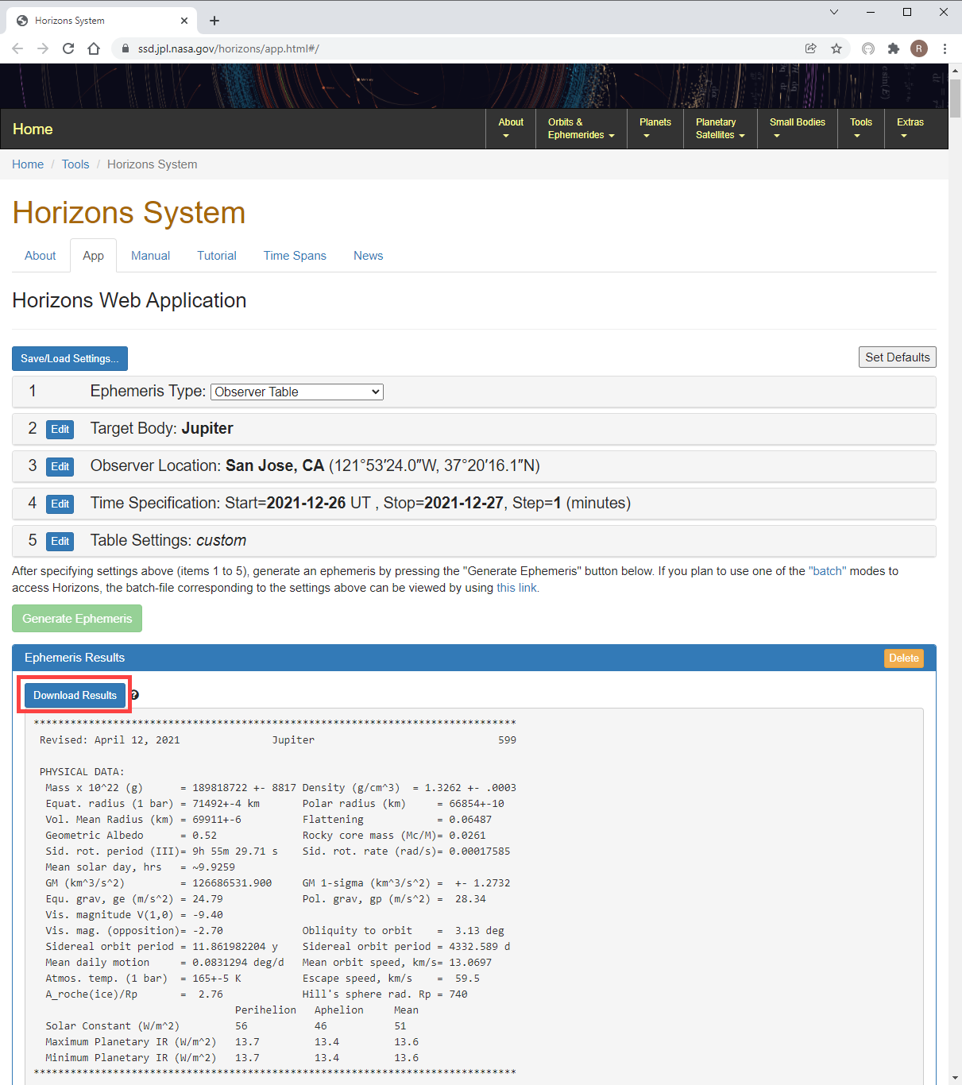962x1085 pixels.
Task: Expand Orbits & Ephemerides menu
Action: coord(581,129)
